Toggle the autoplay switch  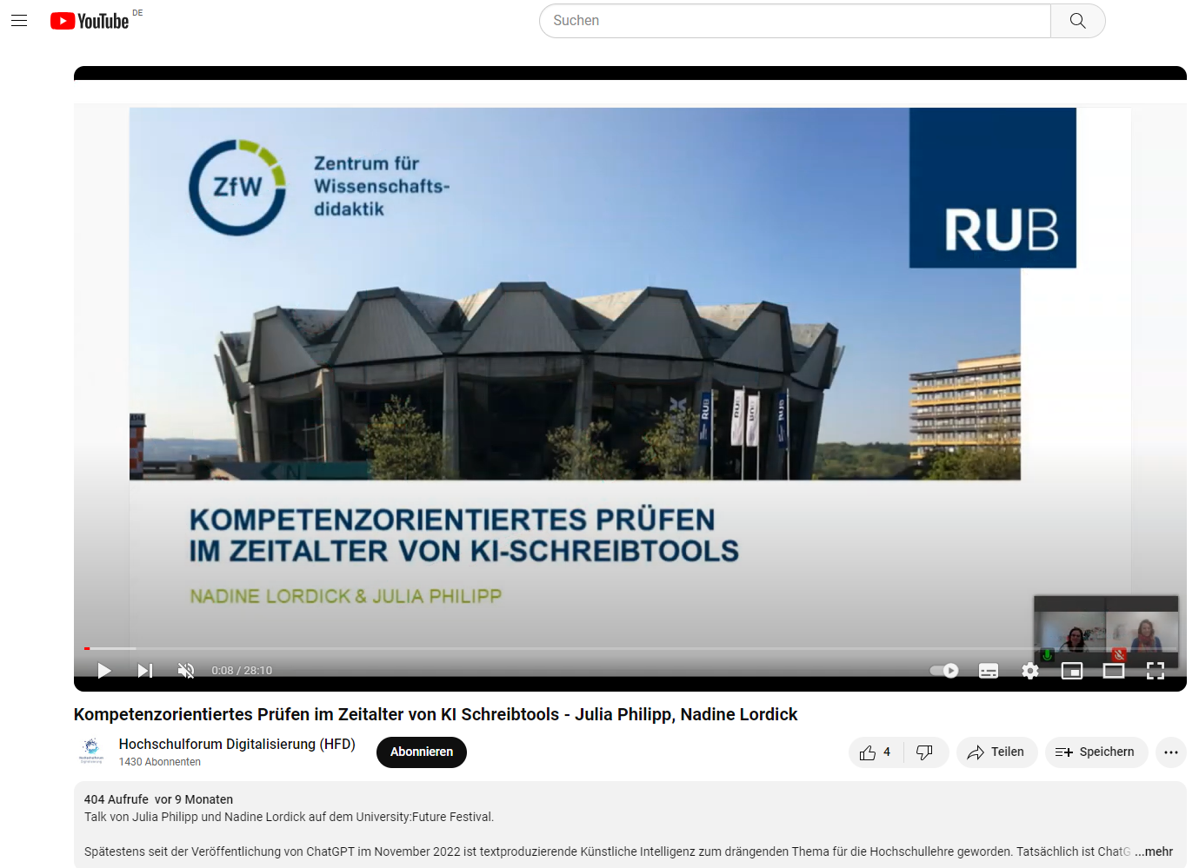click(x=944, y=671)
